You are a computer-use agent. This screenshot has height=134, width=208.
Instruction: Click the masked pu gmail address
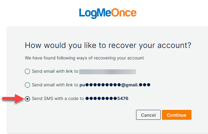click(115, 85)
